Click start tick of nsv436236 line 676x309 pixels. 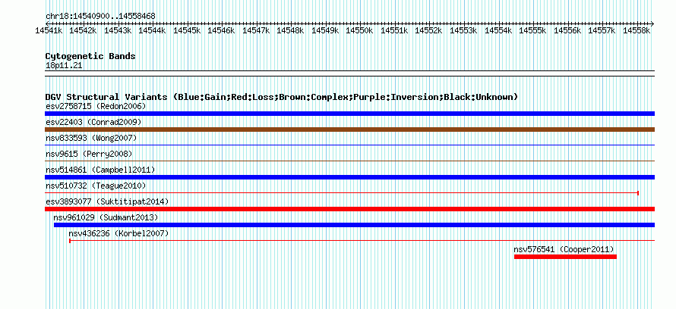(70, 241)
